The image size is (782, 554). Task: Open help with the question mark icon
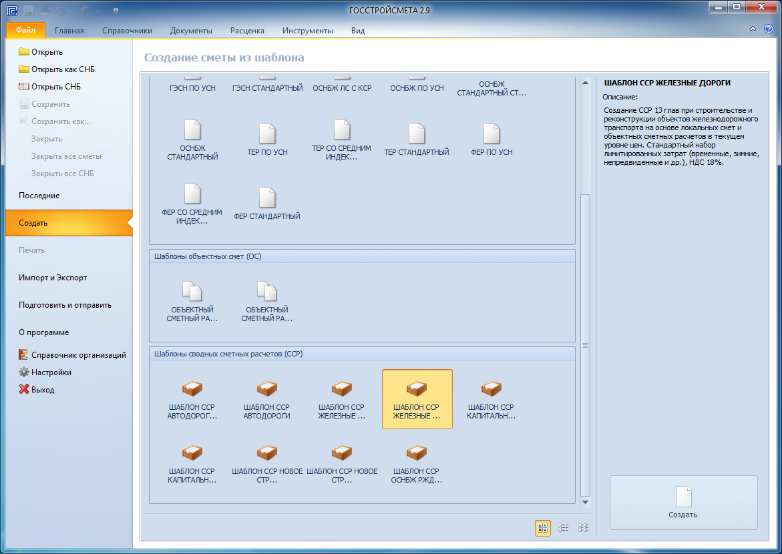pyautogui.click(x=769, y=29)
